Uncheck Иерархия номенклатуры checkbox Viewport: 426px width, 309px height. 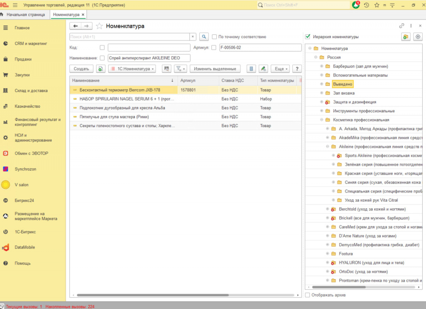click(x=307, y=36)
